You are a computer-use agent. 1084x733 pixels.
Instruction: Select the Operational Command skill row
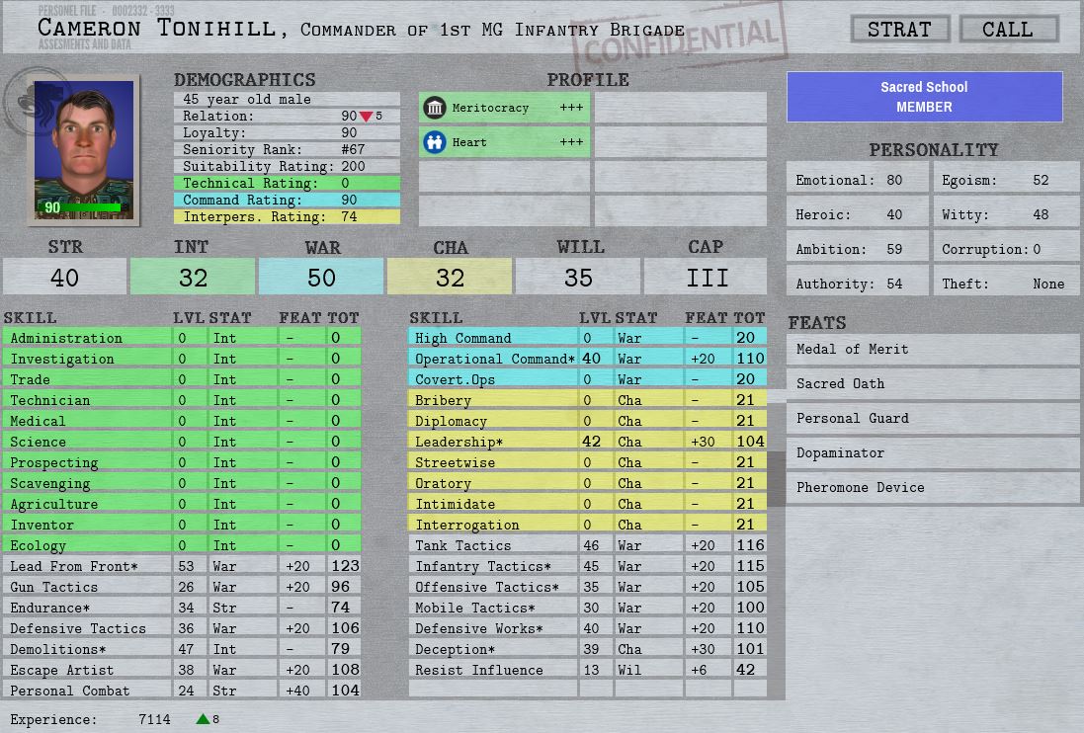tap(588, 359)
